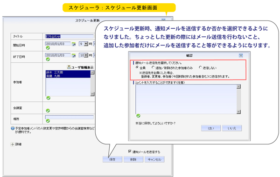Screen dimensions: 280x177
Task: Select the second participant 九郎 entry
Action: [68, 76]
